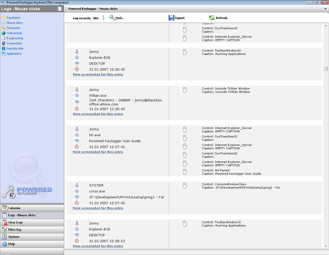The width and height of the screenshot is (329, 255).
Task: Refresh the log records
Action: pos(218,18)
